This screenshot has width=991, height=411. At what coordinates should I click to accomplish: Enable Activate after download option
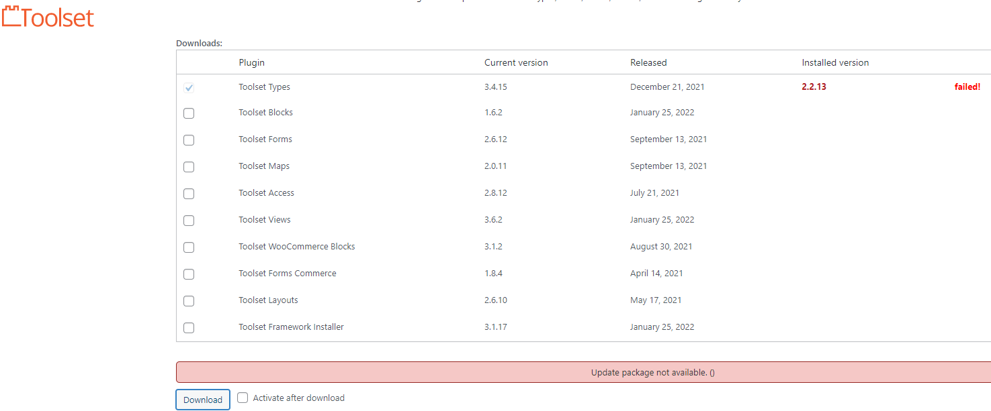click(243, 398)
